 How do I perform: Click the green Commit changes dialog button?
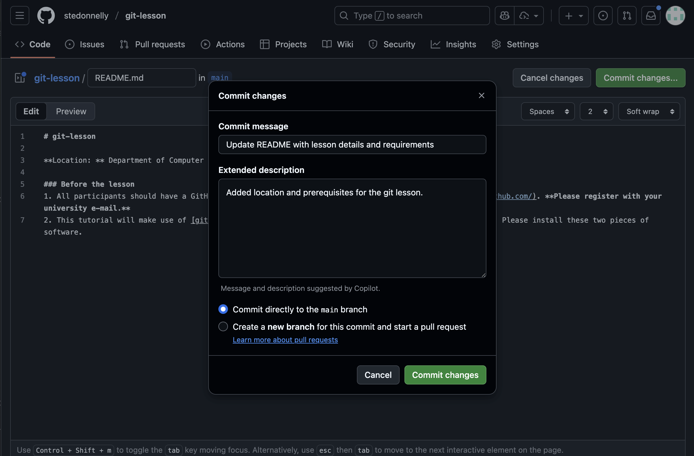(x=445, y=375)
